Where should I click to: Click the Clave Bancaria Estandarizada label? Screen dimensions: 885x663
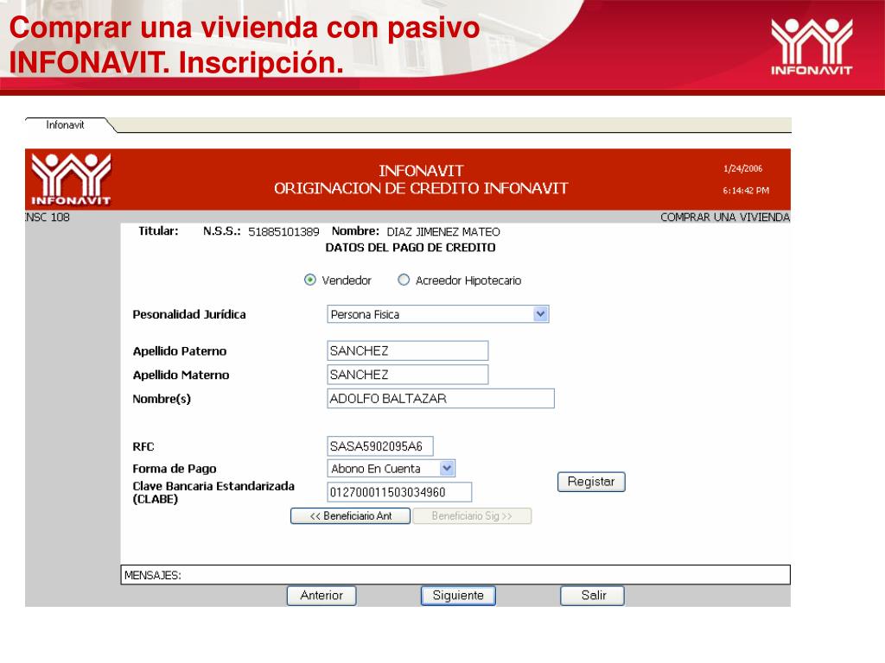click(213, 492)
